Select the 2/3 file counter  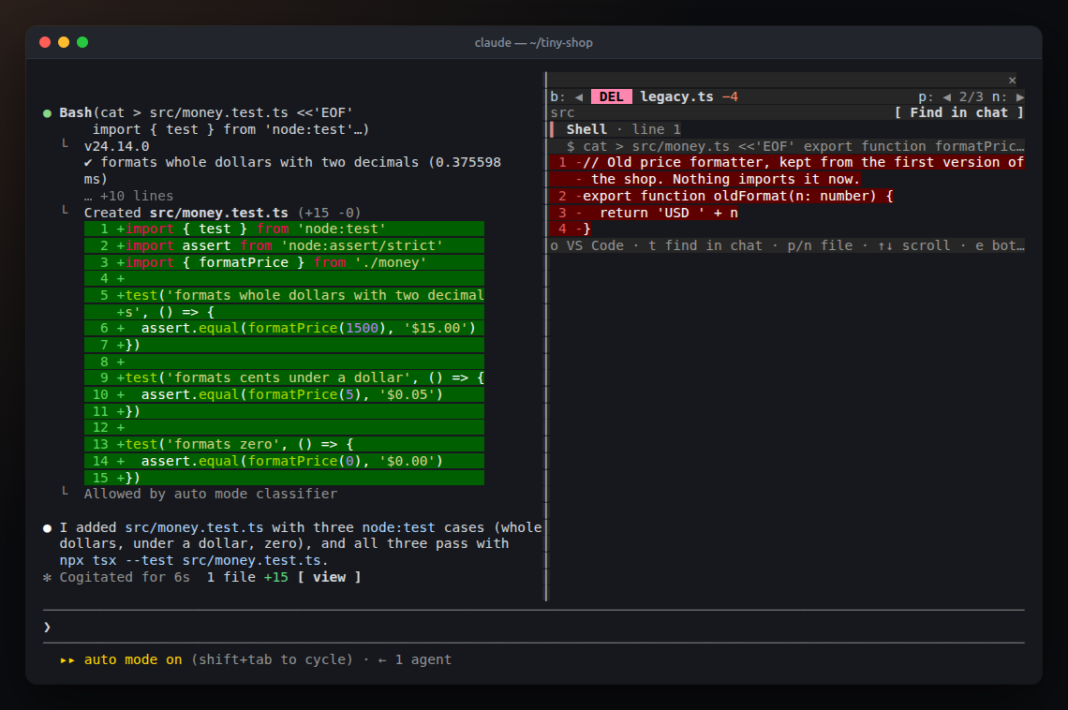[x=971, y=96]
